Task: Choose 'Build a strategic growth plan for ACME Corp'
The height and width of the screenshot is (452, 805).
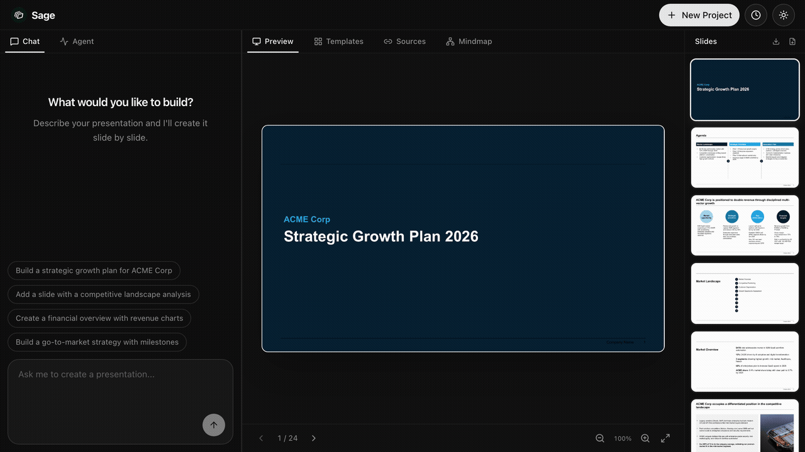Action: 94,271
